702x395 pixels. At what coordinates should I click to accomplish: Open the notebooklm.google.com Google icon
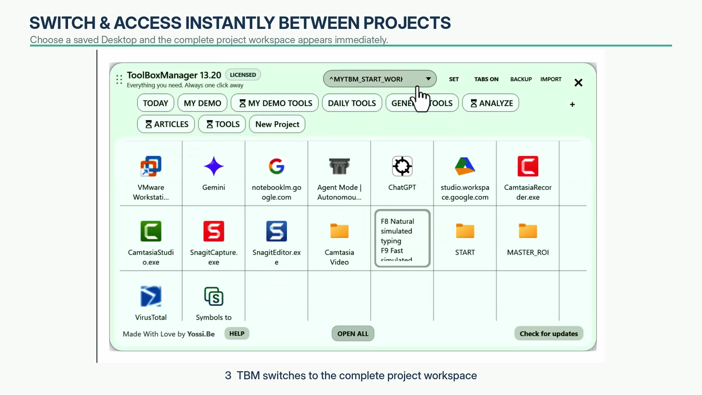(x=276, y=166)
